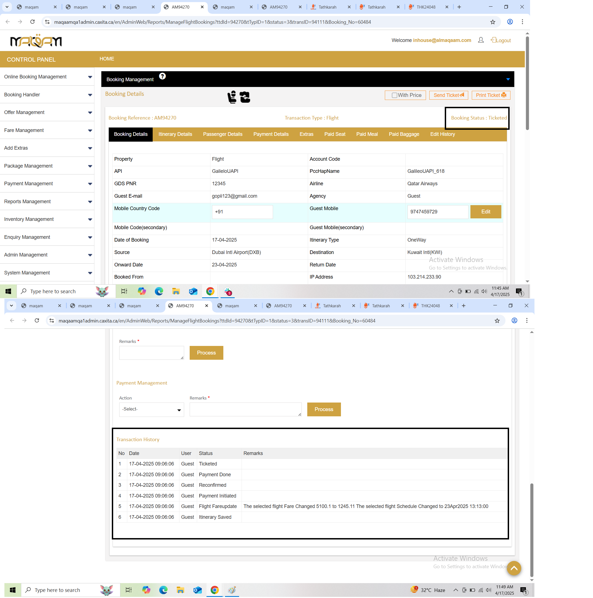Image resolution: width=593 pixels, height=598 pixels.
Task: Bookmark page with star icon
Action: point(493,22)
